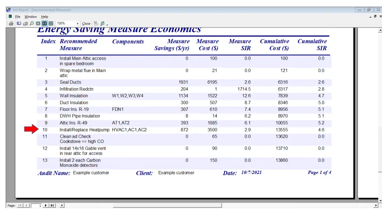The image size is (382, 215).
Task: Click the Print icon in the toolbar
Action: click(11, 24)
